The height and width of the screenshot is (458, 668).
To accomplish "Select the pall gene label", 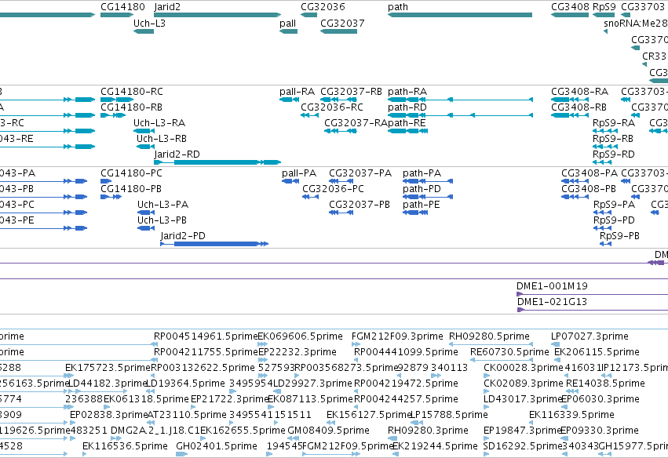I will point(287,24).
